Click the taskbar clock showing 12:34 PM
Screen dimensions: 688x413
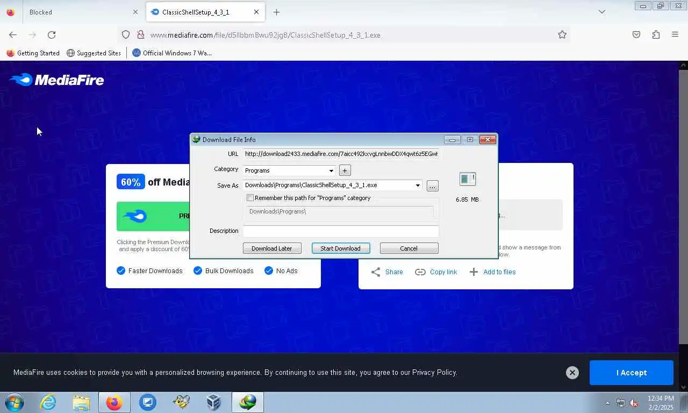[x=661, y=403]
